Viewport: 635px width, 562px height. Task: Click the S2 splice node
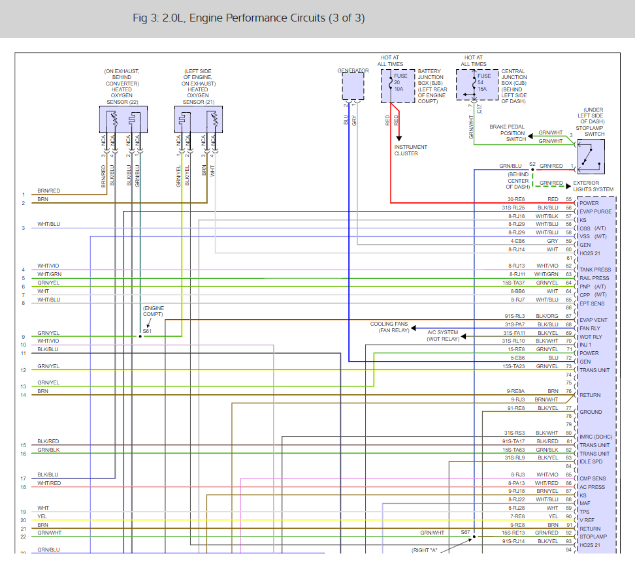point(532,169)
